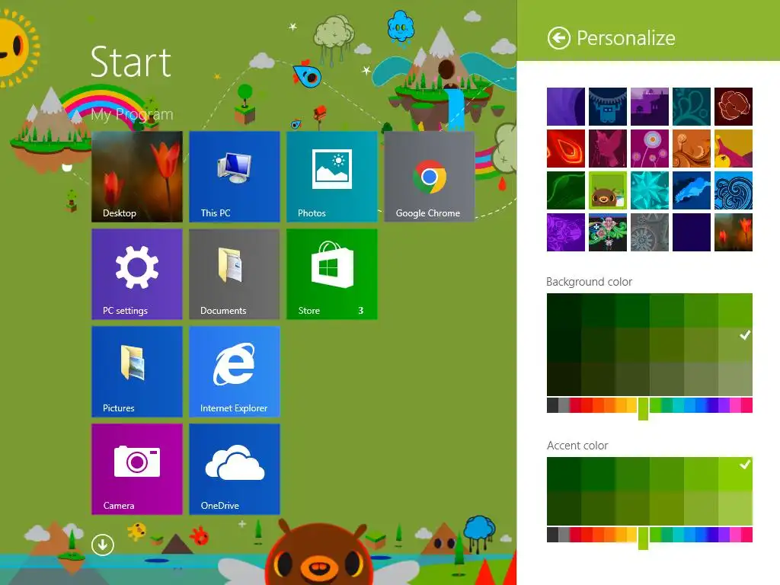Open the Camera app tile
Image resolution: width=780 pixels, height=585 pixels.
137,468
